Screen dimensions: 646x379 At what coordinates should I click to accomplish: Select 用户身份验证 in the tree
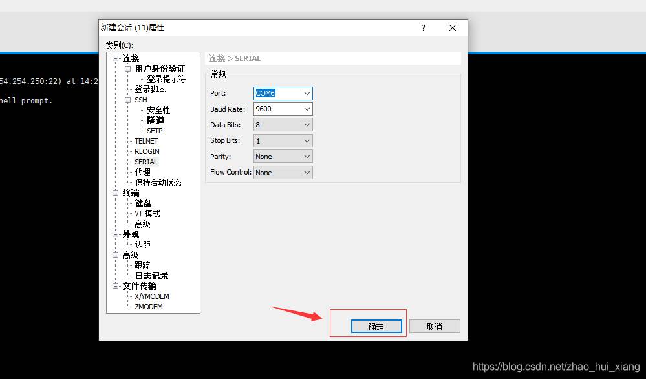160,69
